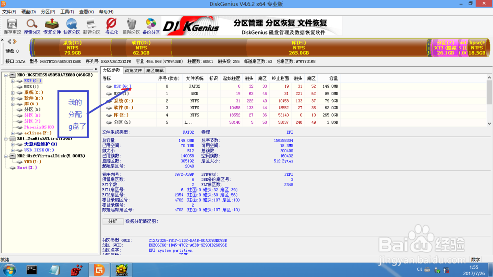Expand eclipse(F:) in the disk tree

pos(13,133)
